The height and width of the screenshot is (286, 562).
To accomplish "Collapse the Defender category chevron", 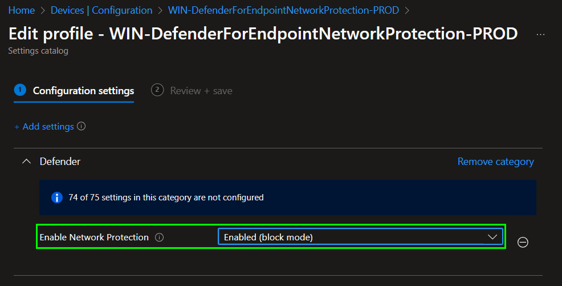I will (x=26, y=162).
